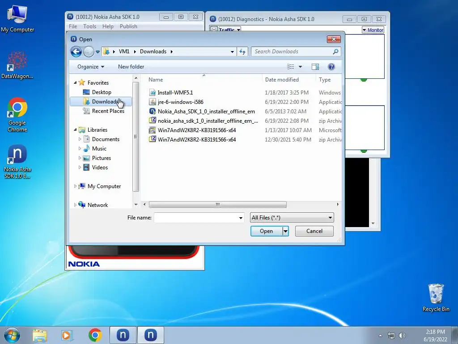Screen dimensions: 458x344
Task: Open Help menu in Nokia Asha SDK
Action: [x=108, y=26]
